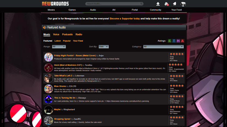Open the notifications icon with red badge

(166, 4)
